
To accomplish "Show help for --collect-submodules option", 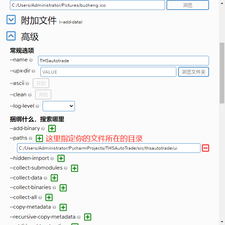I will pos(66,168).
